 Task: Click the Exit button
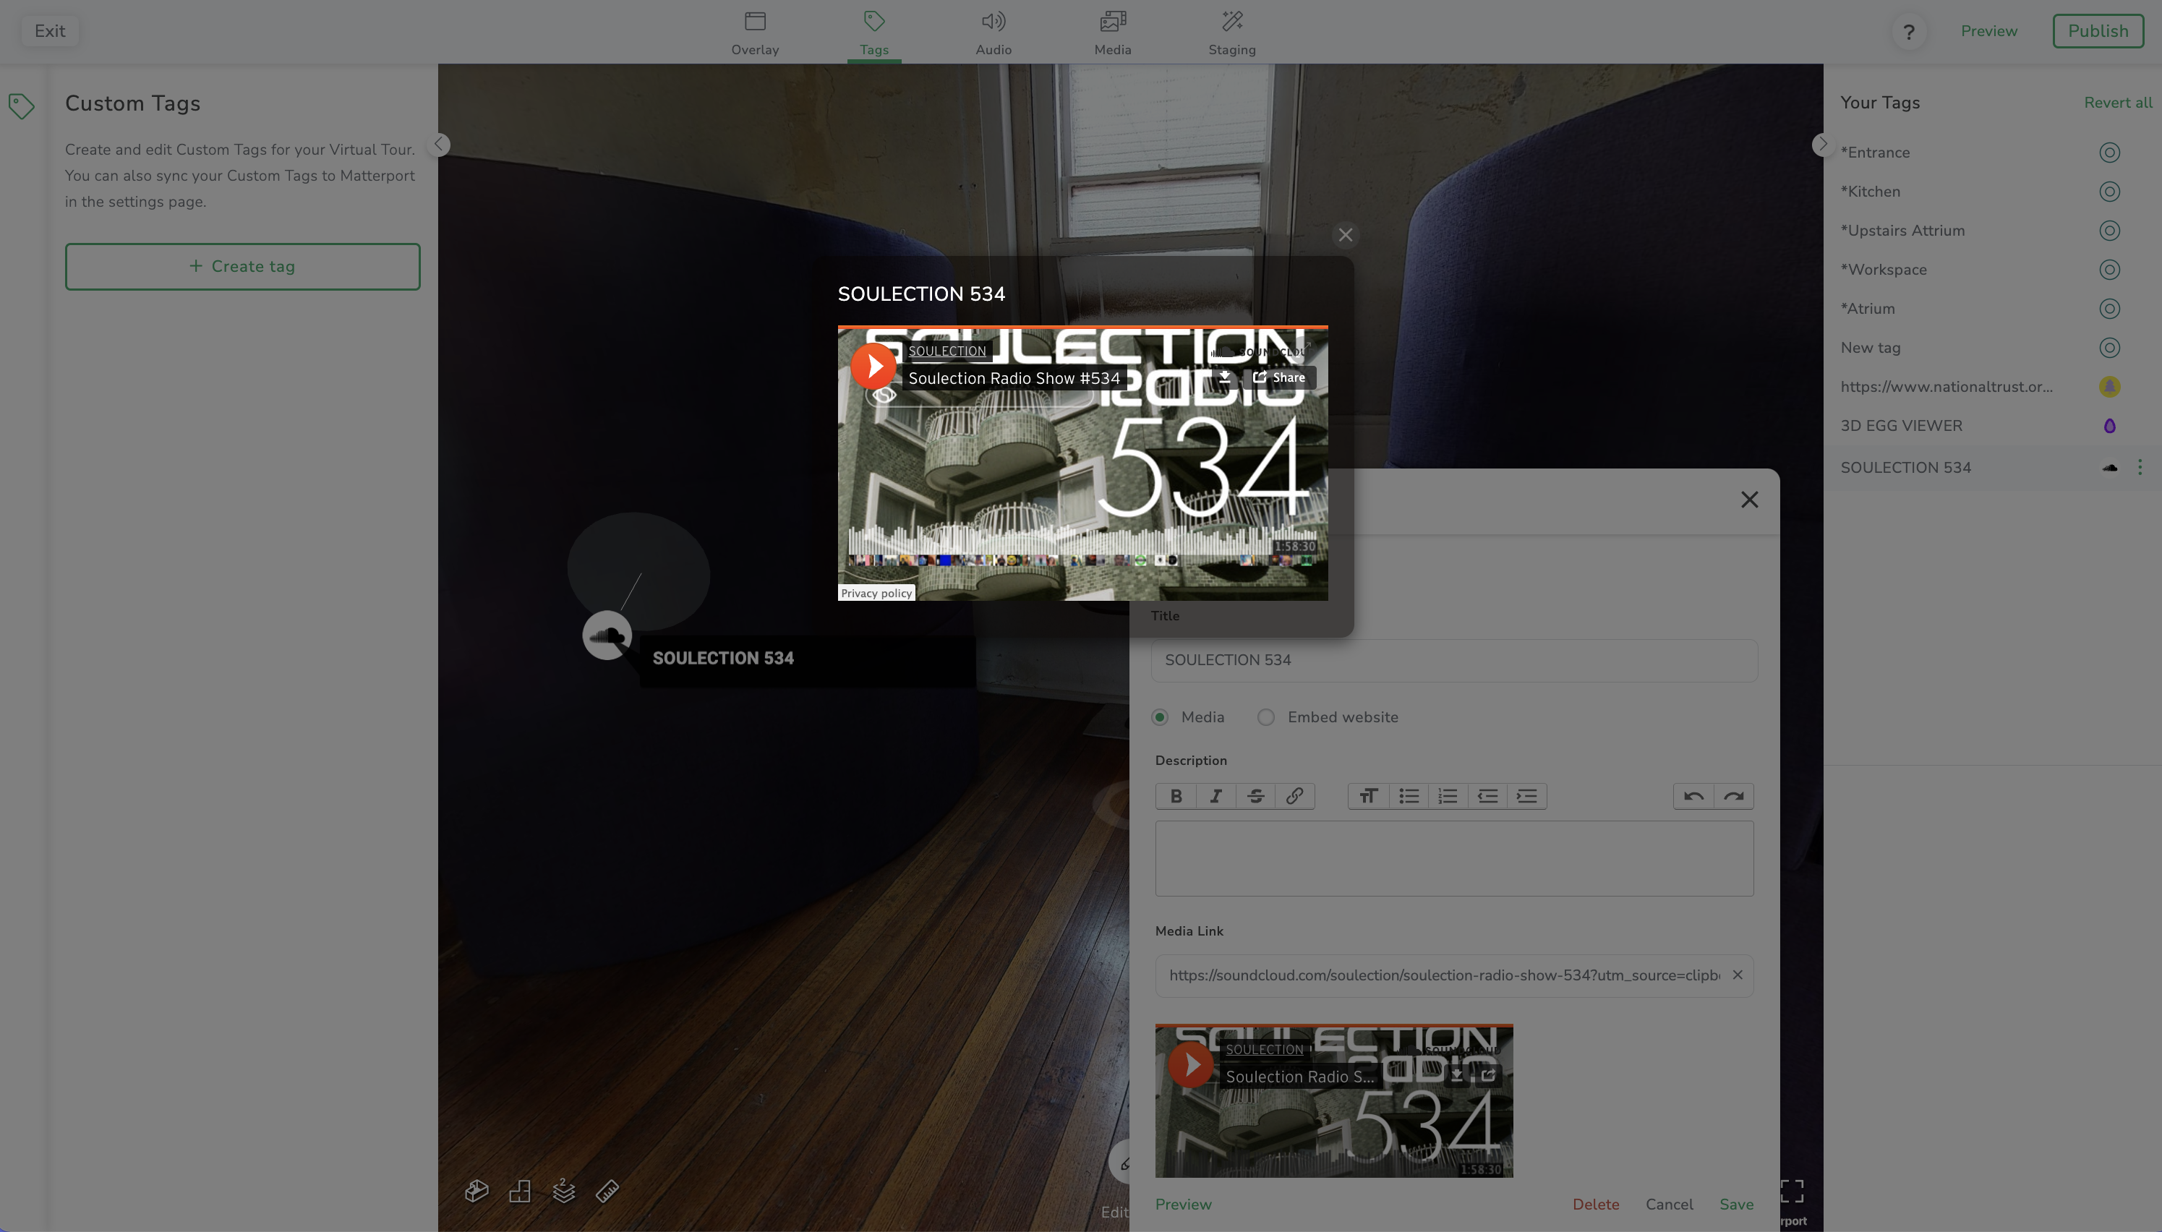click(50, 31)
